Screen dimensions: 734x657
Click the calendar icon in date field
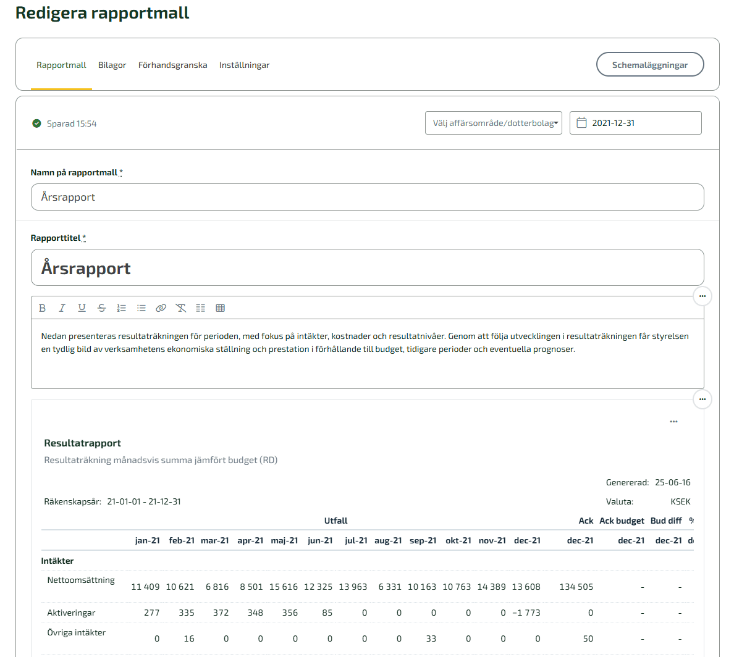pyautogui.click(x=581, y=123)
